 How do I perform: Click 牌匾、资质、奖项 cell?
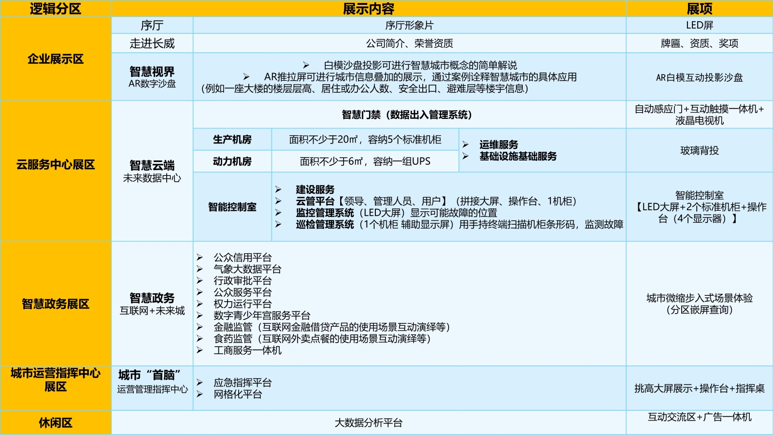click(700, 43)
